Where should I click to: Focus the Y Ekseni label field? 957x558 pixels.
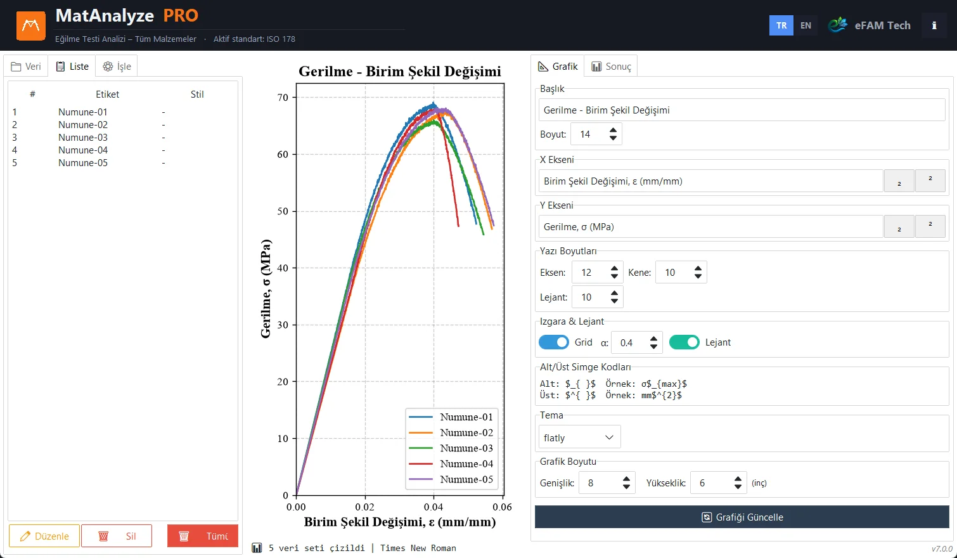(x=711, y=226)
